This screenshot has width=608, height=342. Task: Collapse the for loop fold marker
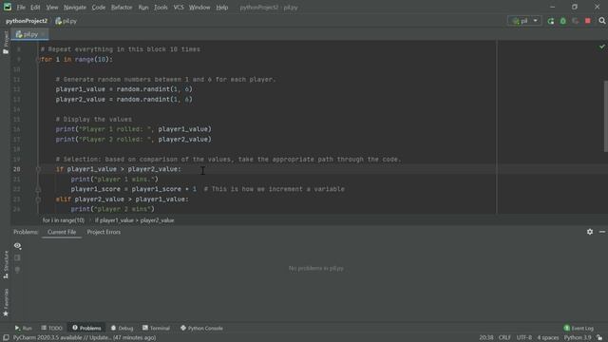pyautogui.click(x=38, y=59)
